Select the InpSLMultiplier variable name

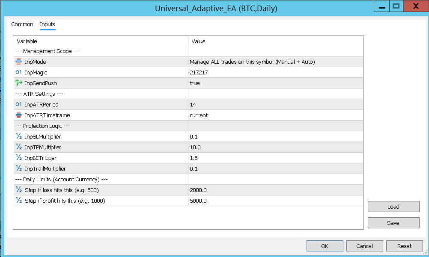pyautogui.click(x=43, y=136)
